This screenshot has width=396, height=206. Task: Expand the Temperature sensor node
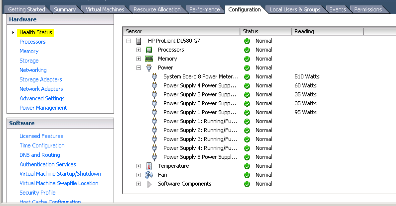click(x=138, y=166)
